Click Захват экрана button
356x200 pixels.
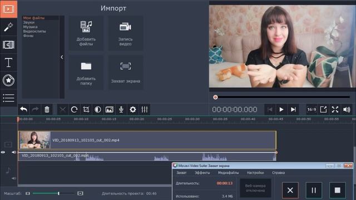125,72
